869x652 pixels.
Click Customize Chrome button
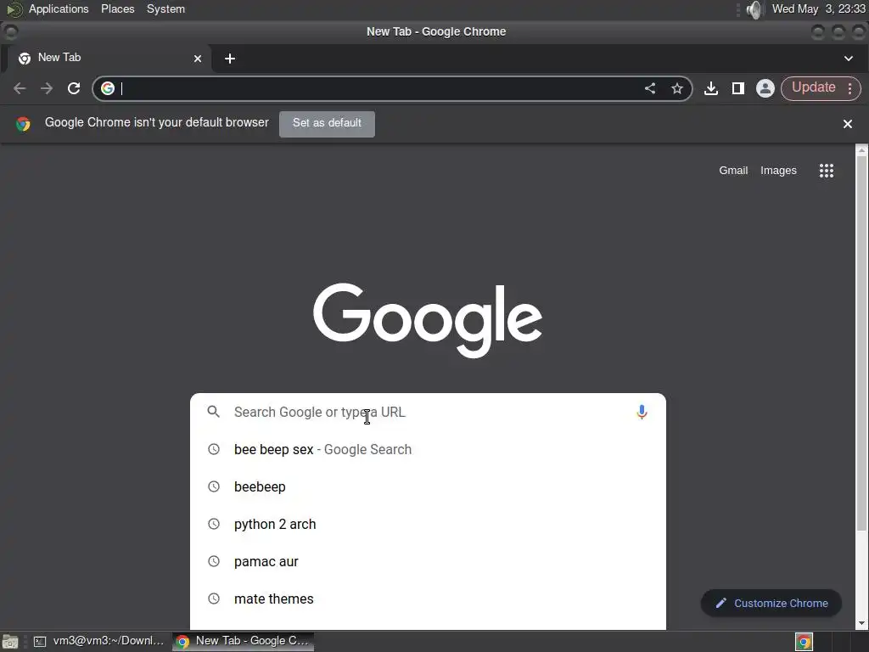[771, 604]
